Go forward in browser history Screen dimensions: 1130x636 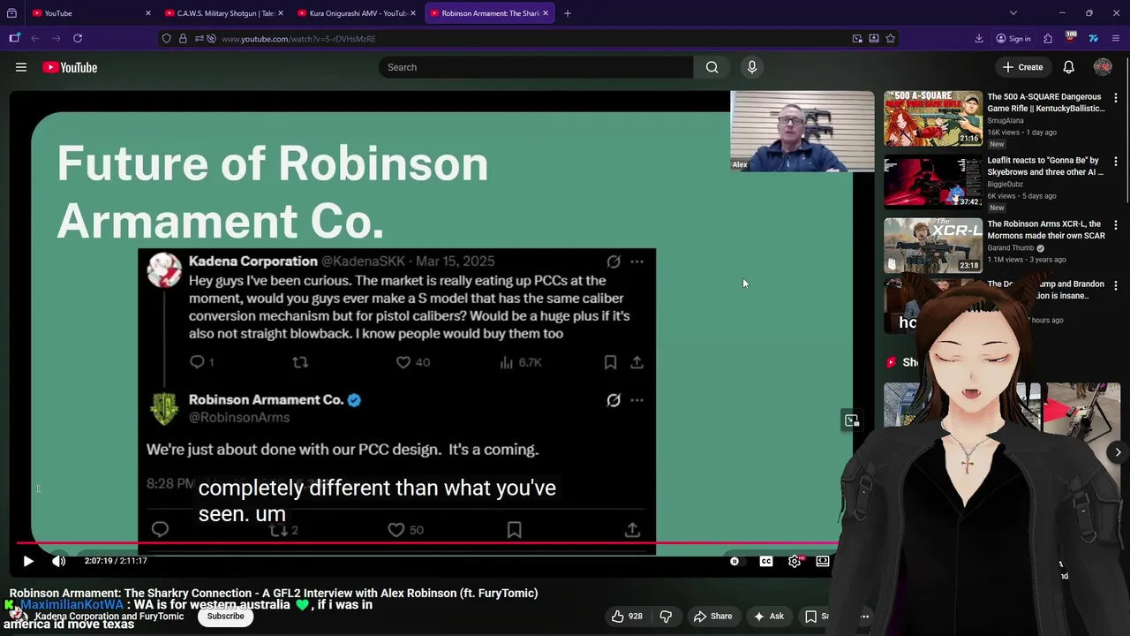pyautogui.click(x=56, y=38)
